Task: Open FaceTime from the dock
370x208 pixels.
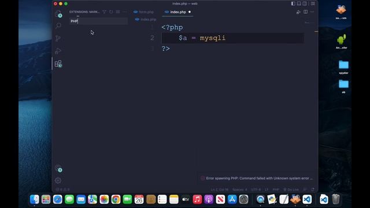Action: (x=127, y=199)
